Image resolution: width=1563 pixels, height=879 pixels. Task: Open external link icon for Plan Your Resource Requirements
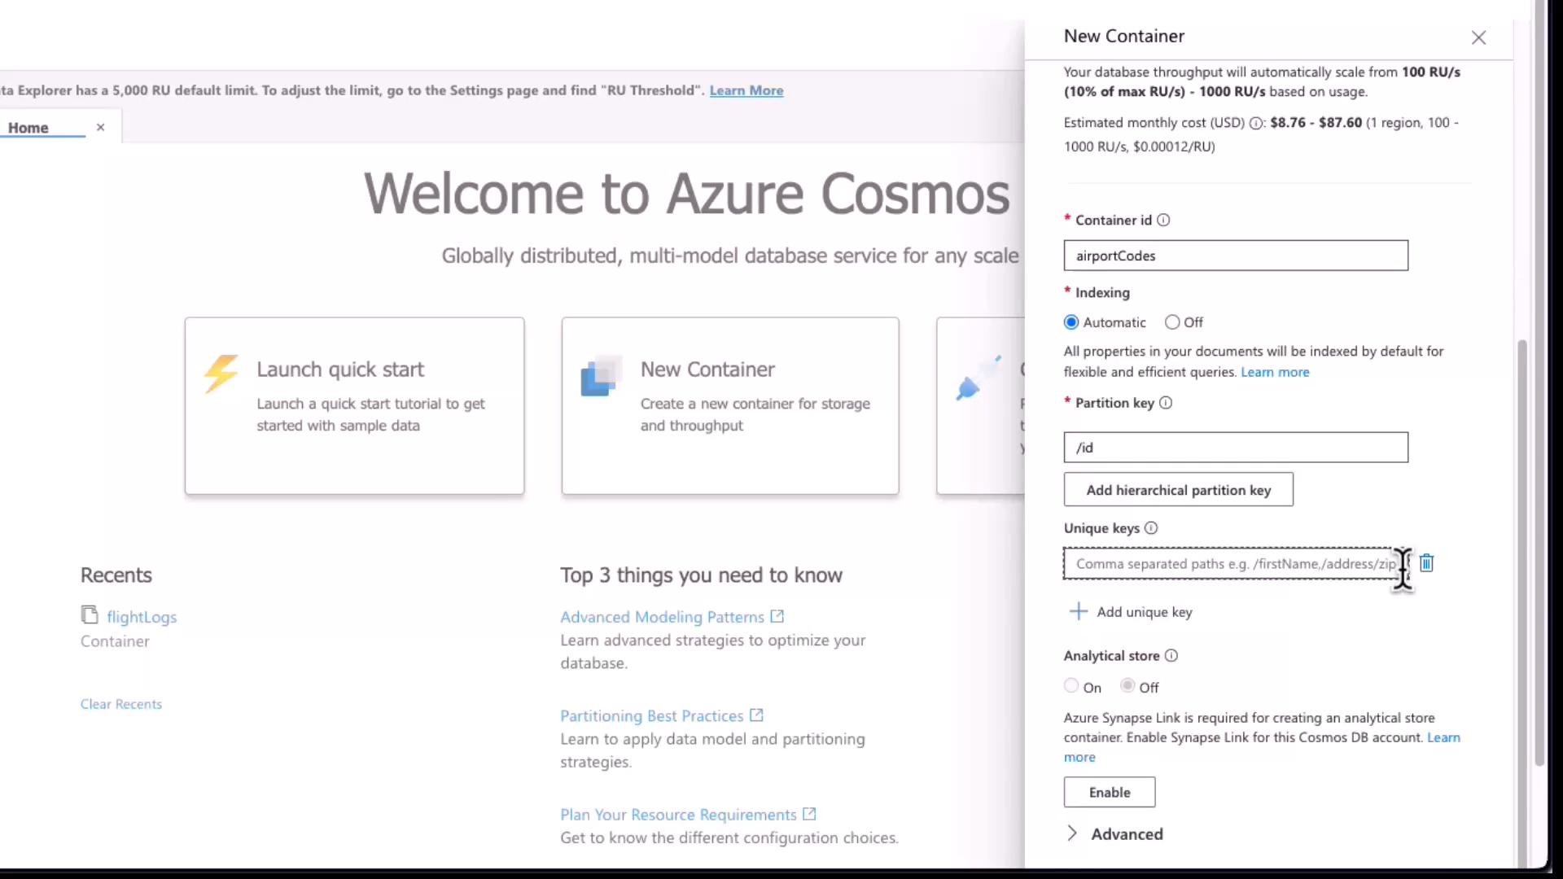click(x=809, y=814)
